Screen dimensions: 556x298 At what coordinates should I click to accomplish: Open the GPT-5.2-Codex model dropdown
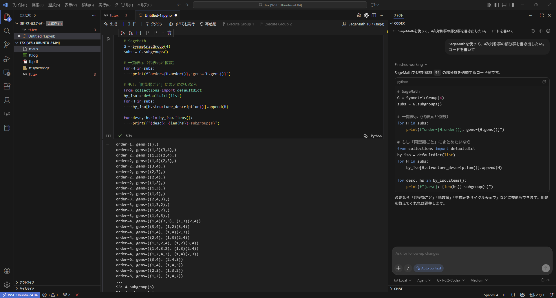pyautogui.click(x=451, y=280)
